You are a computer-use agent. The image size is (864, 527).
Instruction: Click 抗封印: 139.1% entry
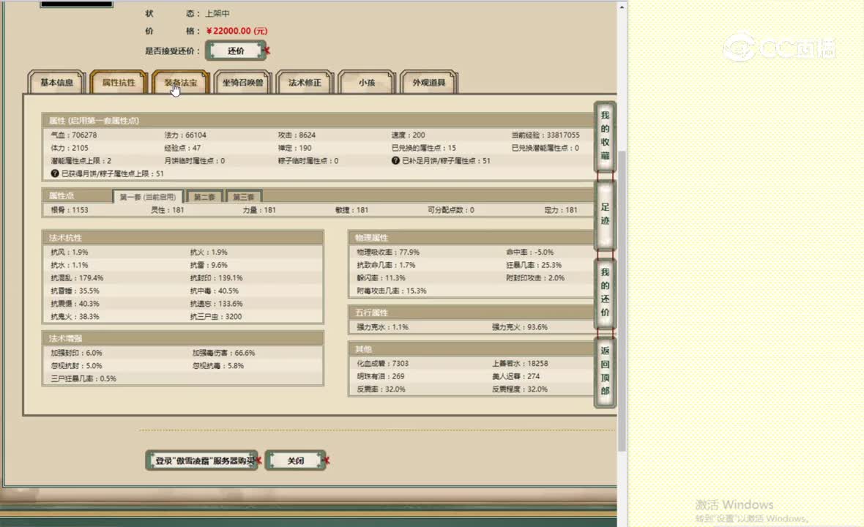217,278
